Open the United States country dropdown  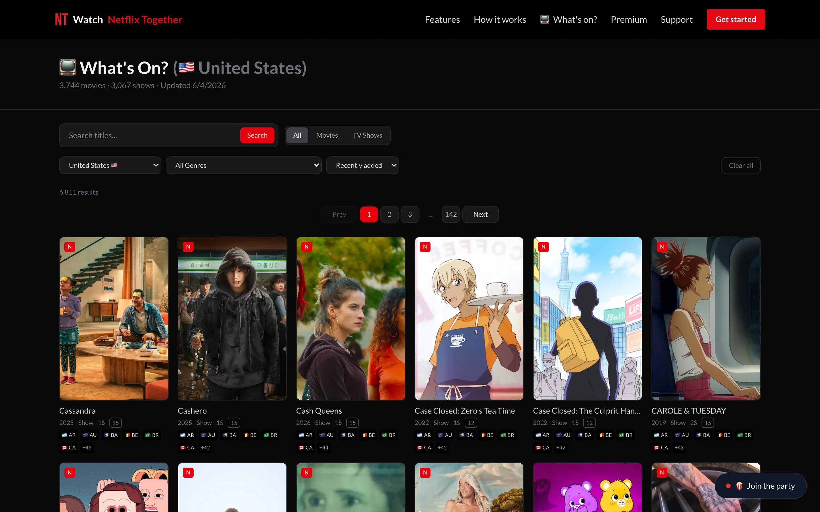coord(110,165)
